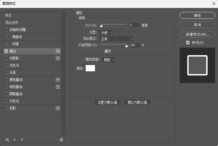Uncheck the 描边 effect checkbox
218x146 pixels.
pyautogui.click(x=6, y=51)
